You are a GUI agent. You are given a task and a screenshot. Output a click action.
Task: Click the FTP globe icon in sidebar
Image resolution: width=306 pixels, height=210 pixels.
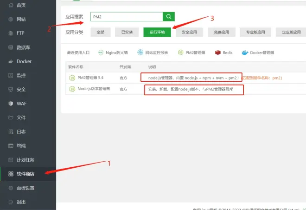[x=11, y=33]
